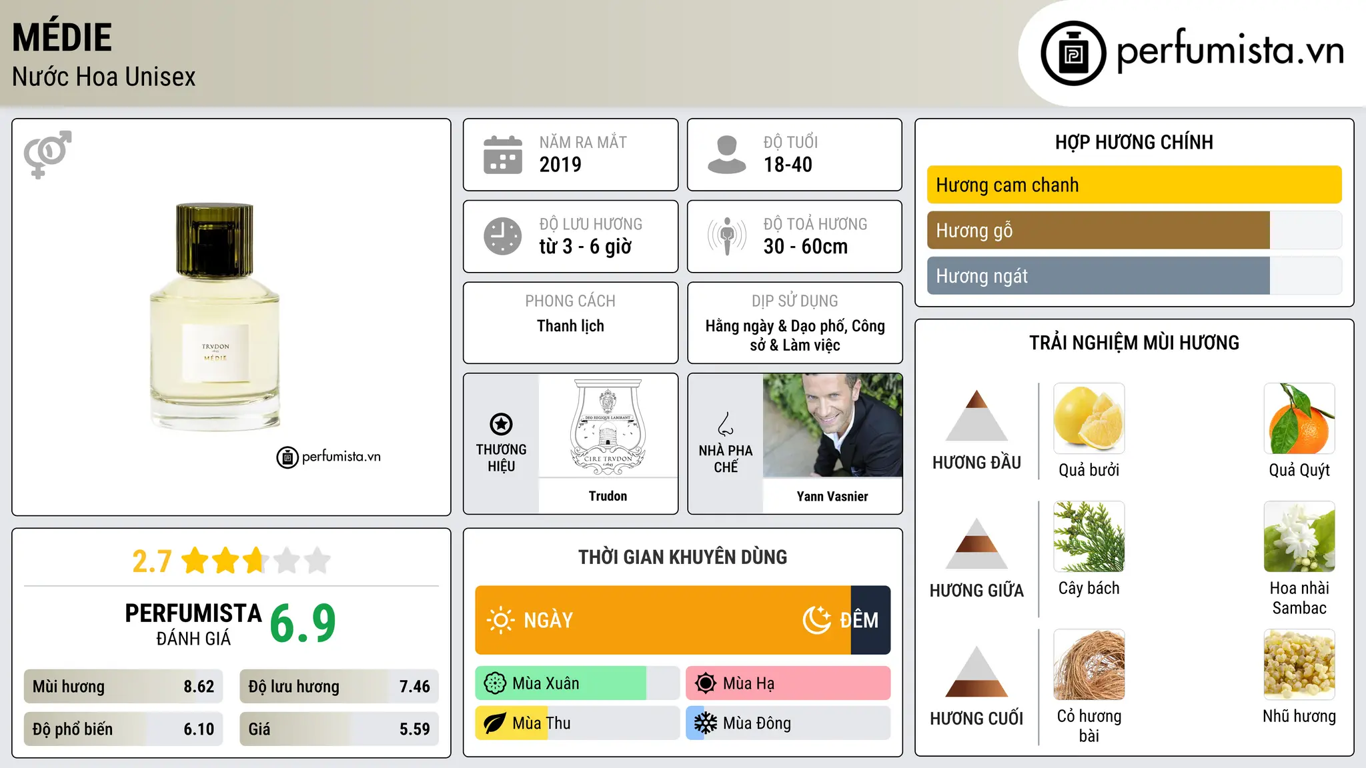Click the Trải nghiệm mùi hương heading

pyautogui.click(x=1134, y=343)
